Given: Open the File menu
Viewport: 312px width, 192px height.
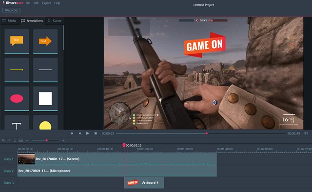Looking at the screenshot, I should pyautogui.click(x=28, y=3).
